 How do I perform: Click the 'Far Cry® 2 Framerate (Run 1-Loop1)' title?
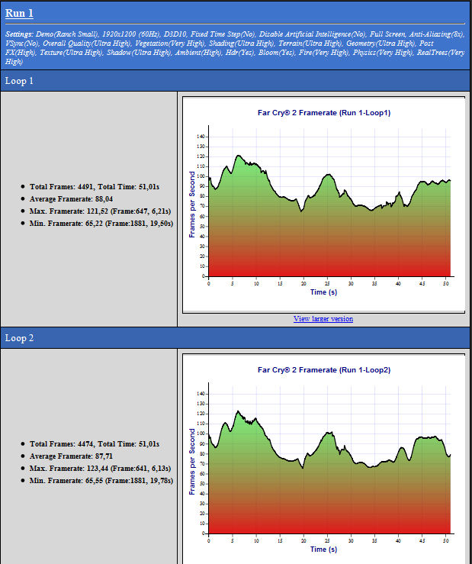point(324,113)
